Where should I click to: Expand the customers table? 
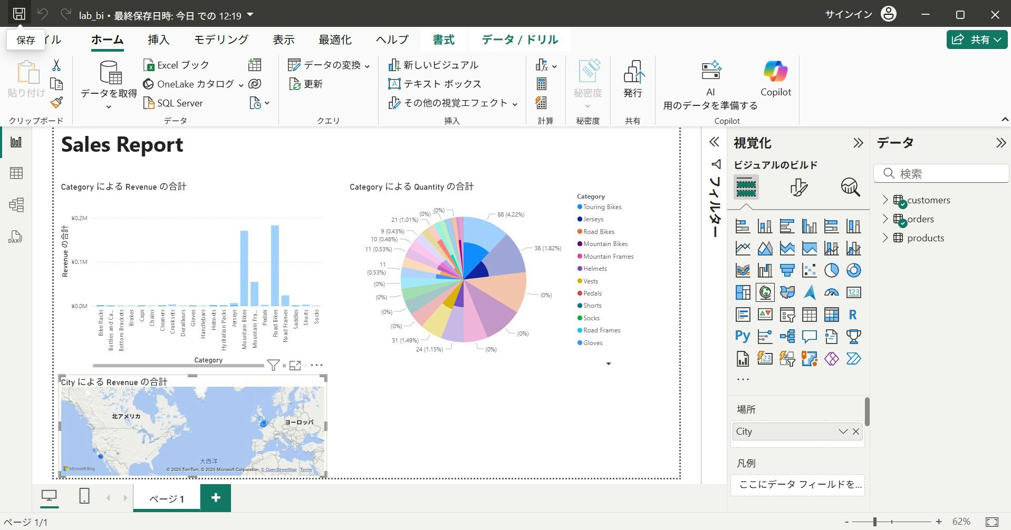[x=885, y=200]
